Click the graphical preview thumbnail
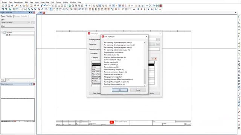Screen dimensions: 241x135 tap(18, 110)
